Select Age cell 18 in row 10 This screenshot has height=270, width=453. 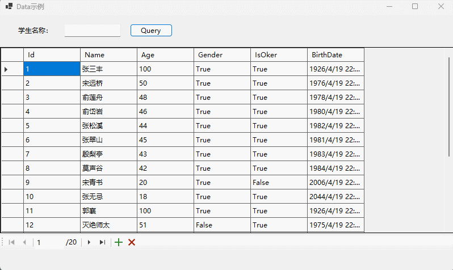165,196
